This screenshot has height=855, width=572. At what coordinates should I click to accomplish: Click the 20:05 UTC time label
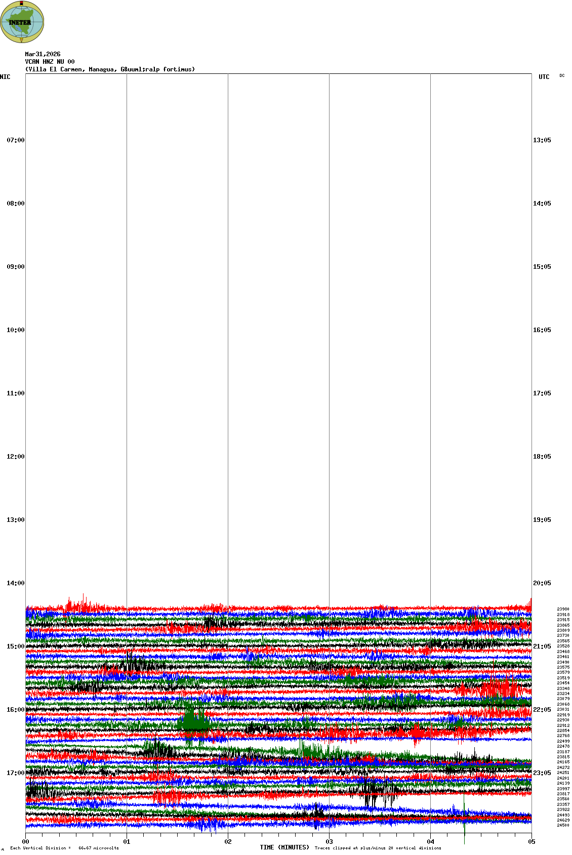pyautogui.click(x=542, y=583)
